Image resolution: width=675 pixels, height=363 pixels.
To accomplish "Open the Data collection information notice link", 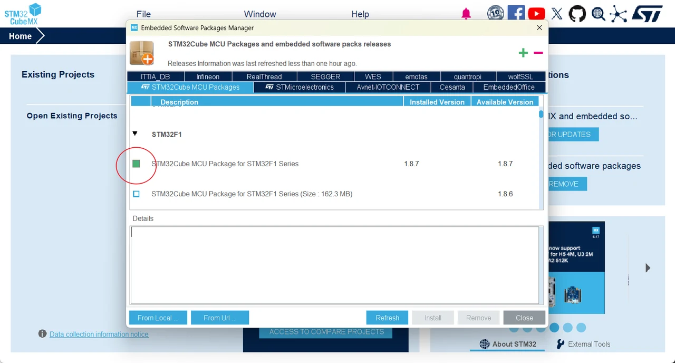I will point(99,334).
